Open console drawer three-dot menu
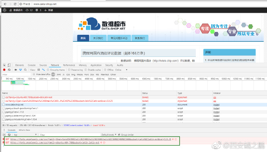Viewport: 267px width, 152px height. click(4, 130)
